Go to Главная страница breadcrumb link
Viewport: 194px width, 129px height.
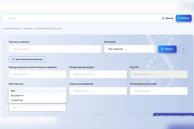tap(12, 28)
